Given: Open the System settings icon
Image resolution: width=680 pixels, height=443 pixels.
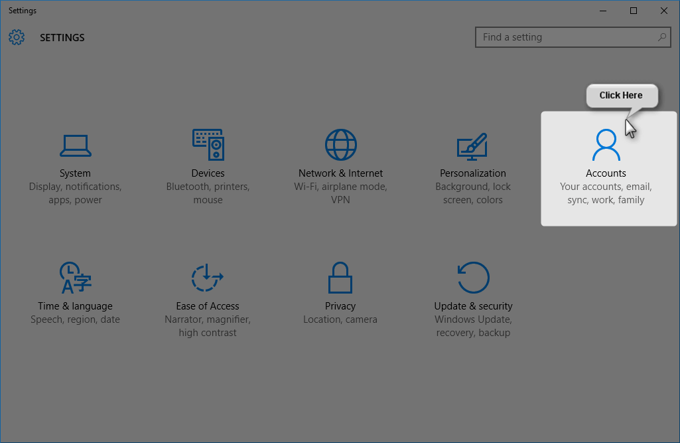Looking at the screenshot, I should (x=75, y=145).
